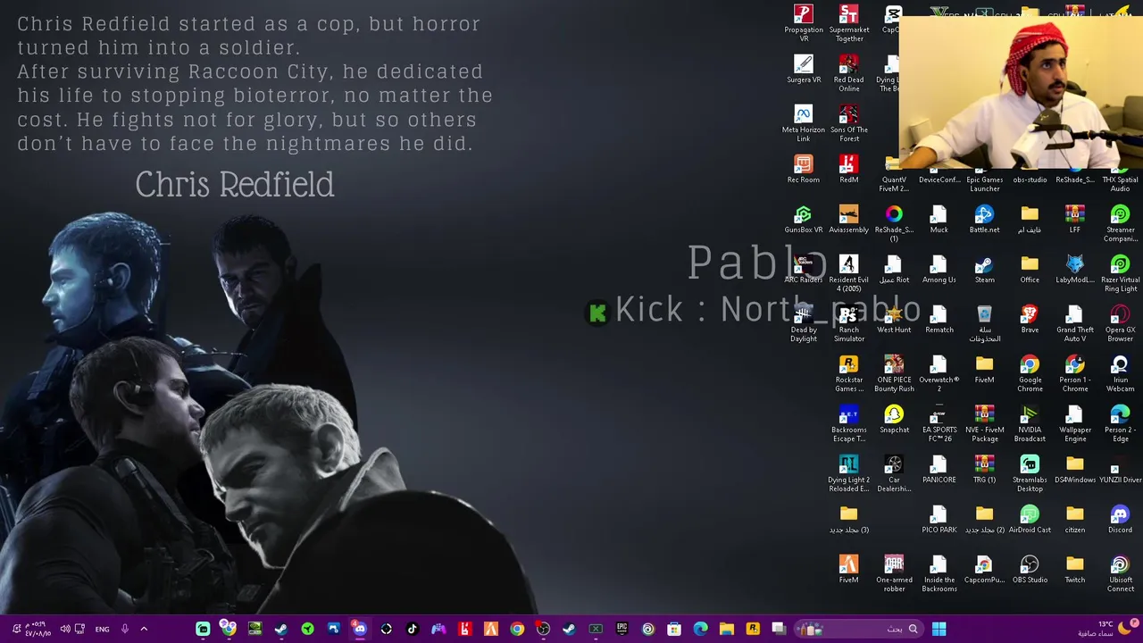The height and width of the screenshot is (643, 1143).
Task: Launch Person 1 - Chrome profile shortcut
Action: click(1075, 373)
